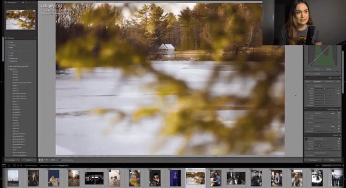Open the filmstrip Filter dropdown
The width and height of the screenshot is (346, 188).
pyautogui.click(x=331, y=165)
